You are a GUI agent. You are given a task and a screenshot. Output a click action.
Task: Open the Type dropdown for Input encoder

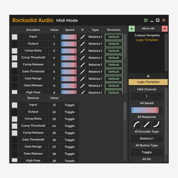[95, 37]
